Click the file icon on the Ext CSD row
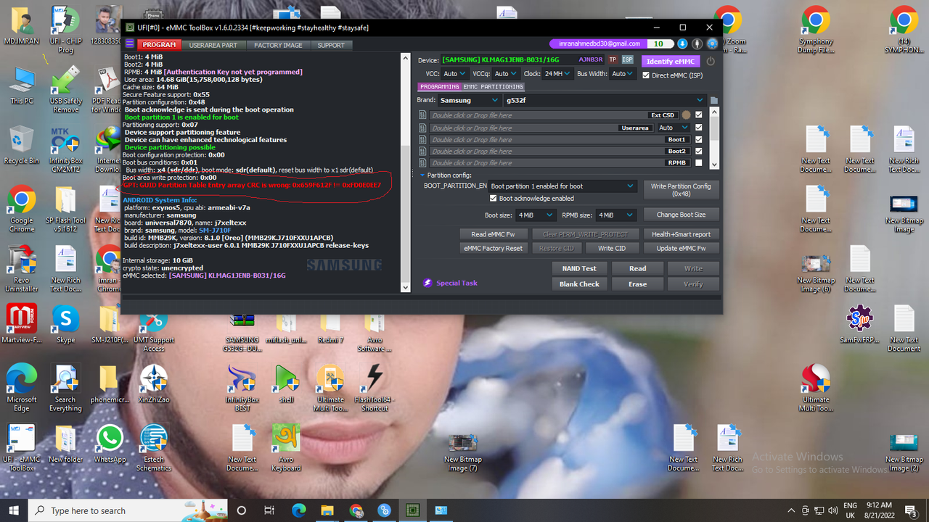The height and width of the screenshot is (522, 929). coord(422,115)
